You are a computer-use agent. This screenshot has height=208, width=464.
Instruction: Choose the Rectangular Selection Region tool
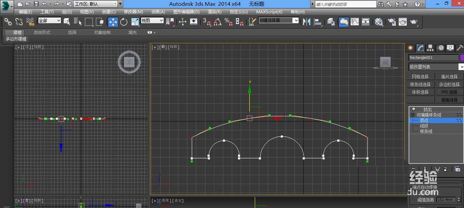pyautogui.click(x=89, y=22)
